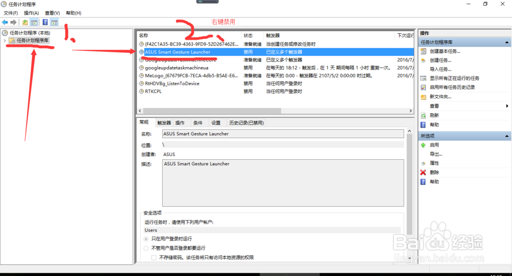Click the red 删除 X icon
Screen dimensions: 512x276
coord(423,173)
